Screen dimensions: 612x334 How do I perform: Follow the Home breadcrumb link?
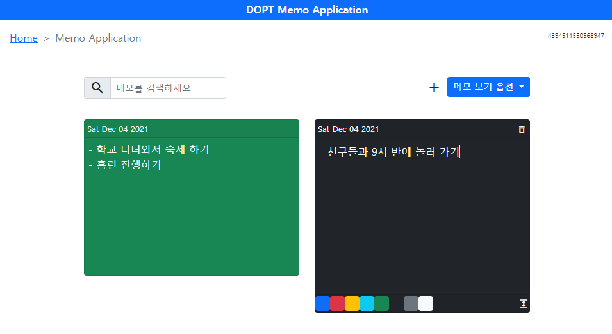click(x=24, y=38)
